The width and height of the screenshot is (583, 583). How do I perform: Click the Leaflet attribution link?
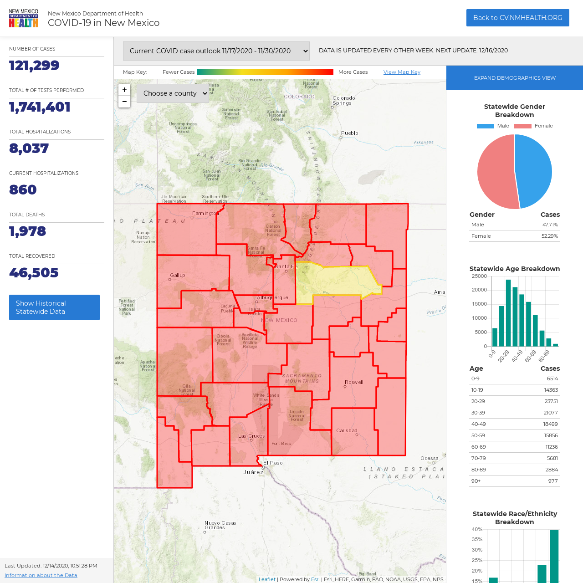pos(267,579)
